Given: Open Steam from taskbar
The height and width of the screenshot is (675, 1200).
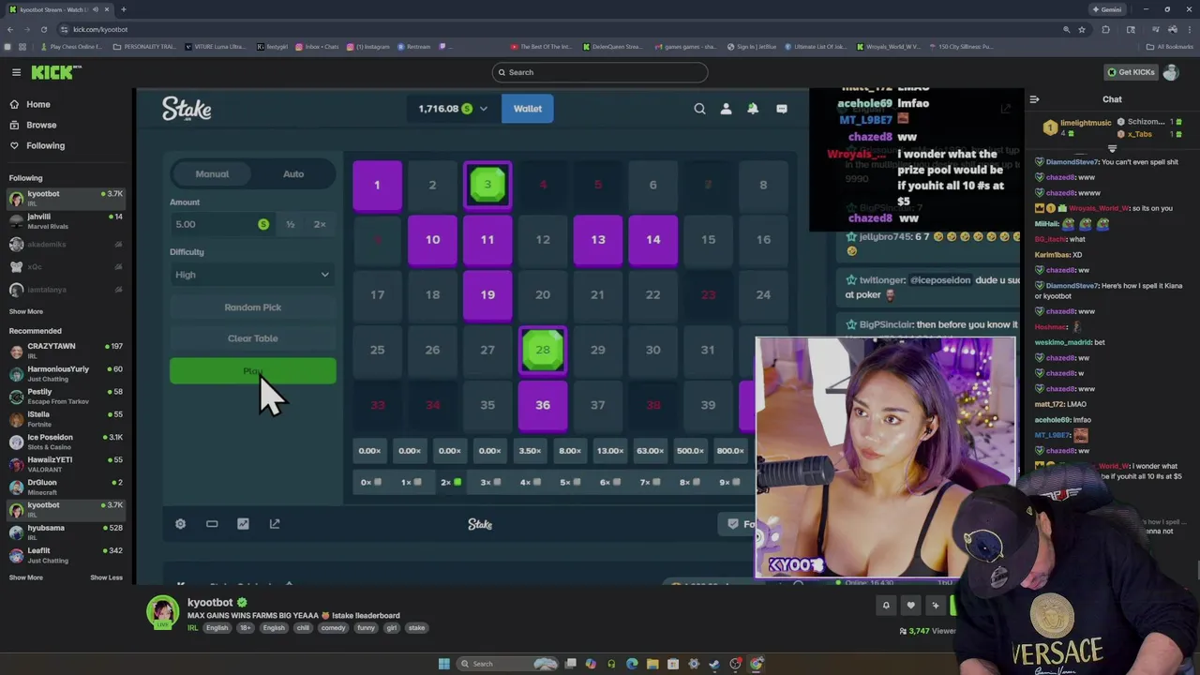Looking at the screenshot, I should [x=714, y=664].
